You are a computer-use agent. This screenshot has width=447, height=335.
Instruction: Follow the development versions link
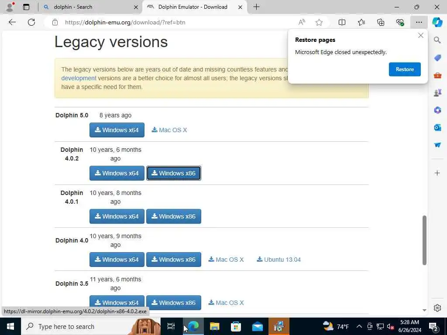tap(79, 78)
